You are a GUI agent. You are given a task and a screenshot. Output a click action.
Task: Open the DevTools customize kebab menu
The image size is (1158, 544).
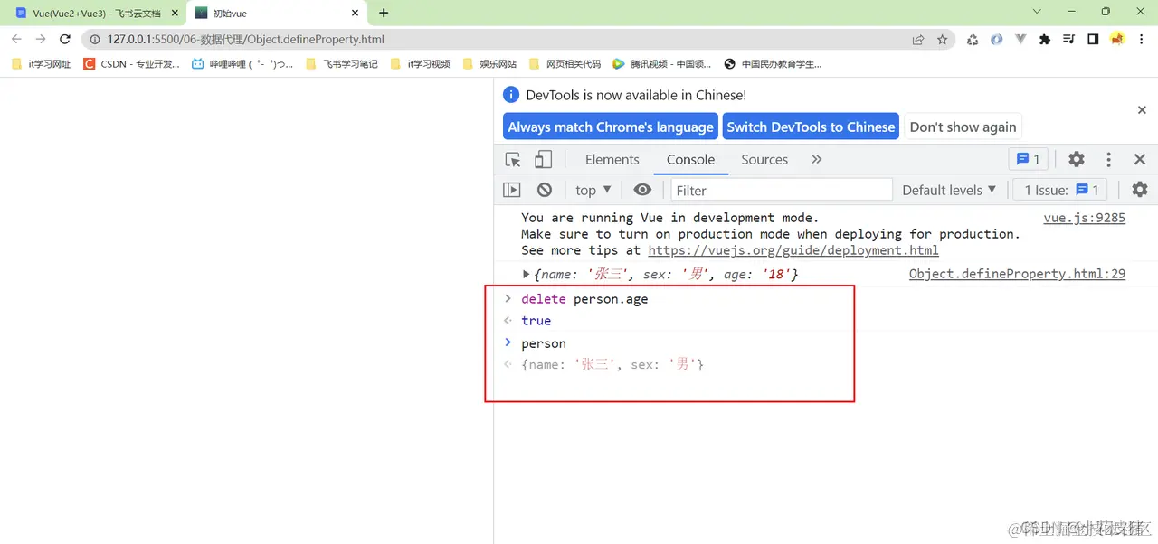pyautogui.click(x=1108, y=159)
